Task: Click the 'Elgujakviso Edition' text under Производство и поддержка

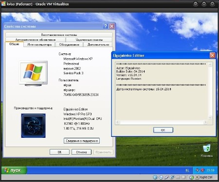Action: point(75,109)
